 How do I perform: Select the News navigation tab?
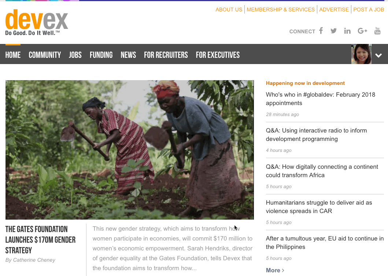[129, 55]
